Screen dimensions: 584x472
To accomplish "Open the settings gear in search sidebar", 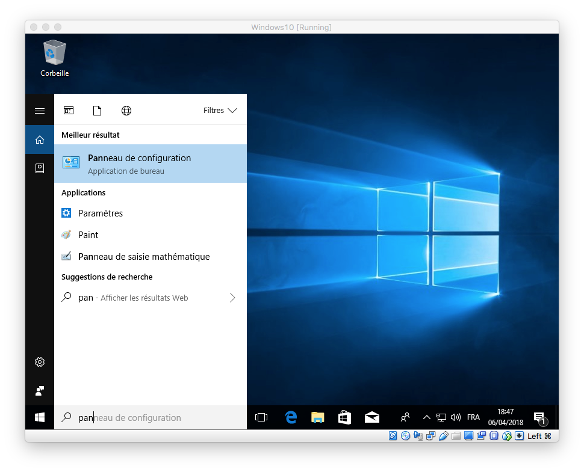I will click(x=40, y=362).
